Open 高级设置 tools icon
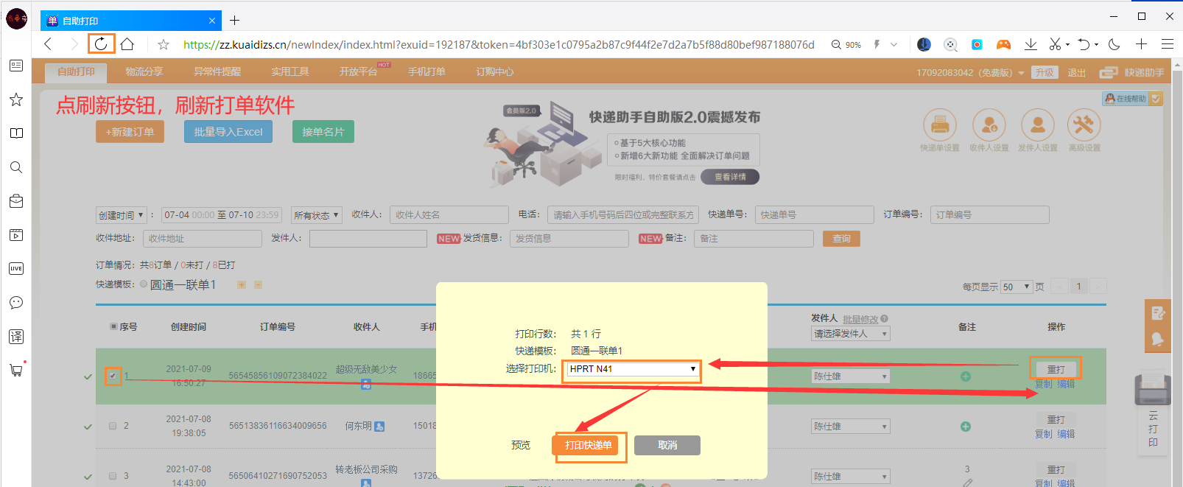1183x487 pixels. point(1084,125)
